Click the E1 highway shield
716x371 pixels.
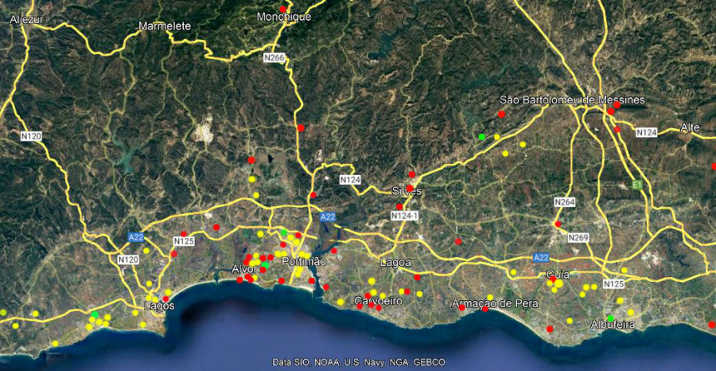pos(636,185)
